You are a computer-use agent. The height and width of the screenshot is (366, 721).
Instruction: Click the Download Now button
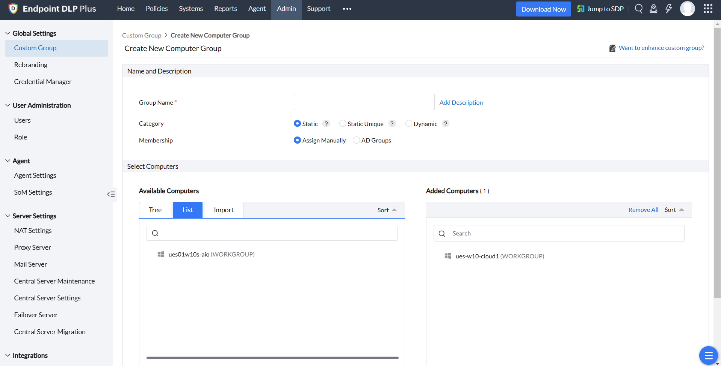point(543,9)
